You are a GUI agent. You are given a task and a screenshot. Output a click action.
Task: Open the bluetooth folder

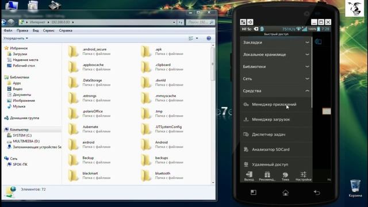(162, 175)
